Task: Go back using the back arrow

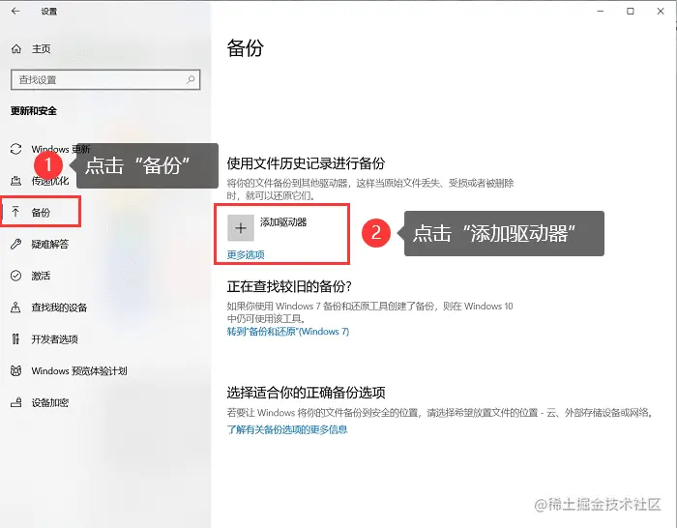Action: (15, 12)
